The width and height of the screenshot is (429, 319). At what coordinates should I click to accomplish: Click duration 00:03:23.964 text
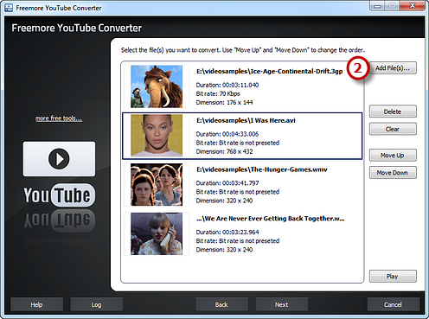click(x=227, y=232)
